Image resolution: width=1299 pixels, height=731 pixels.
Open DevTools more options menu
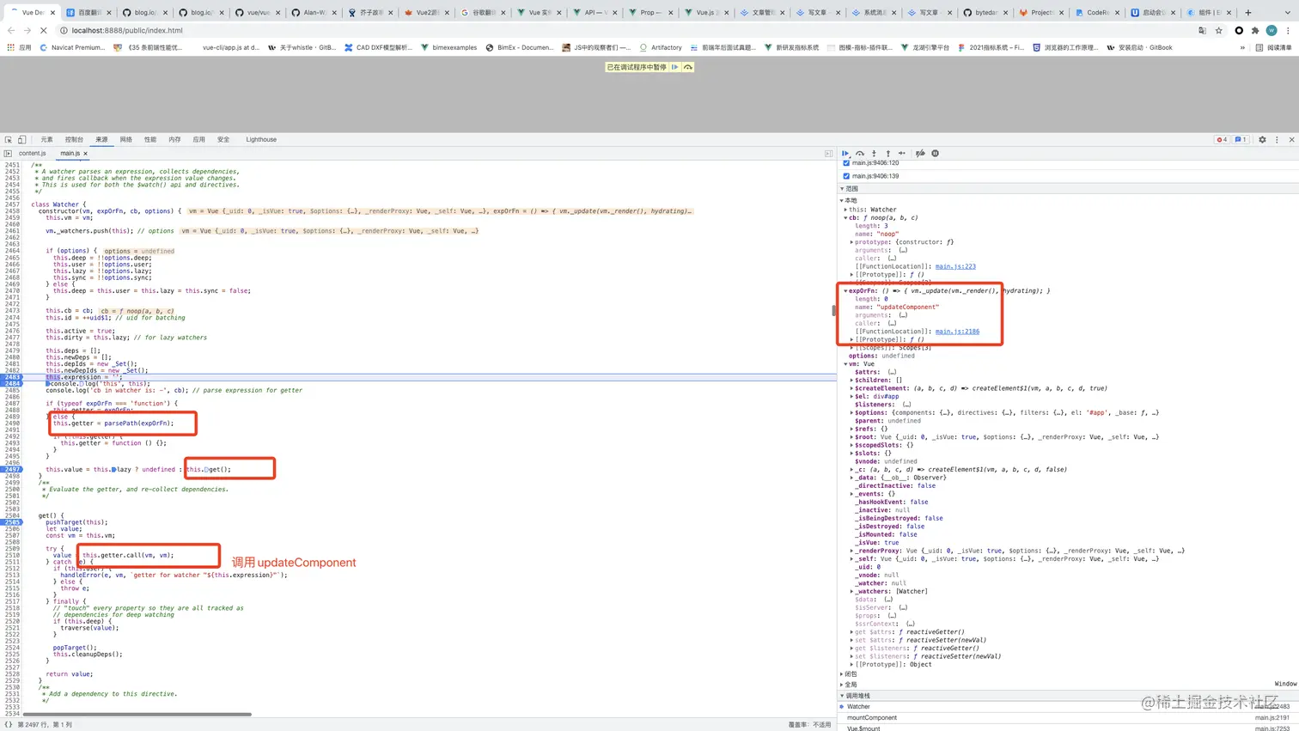point(1277,139)
